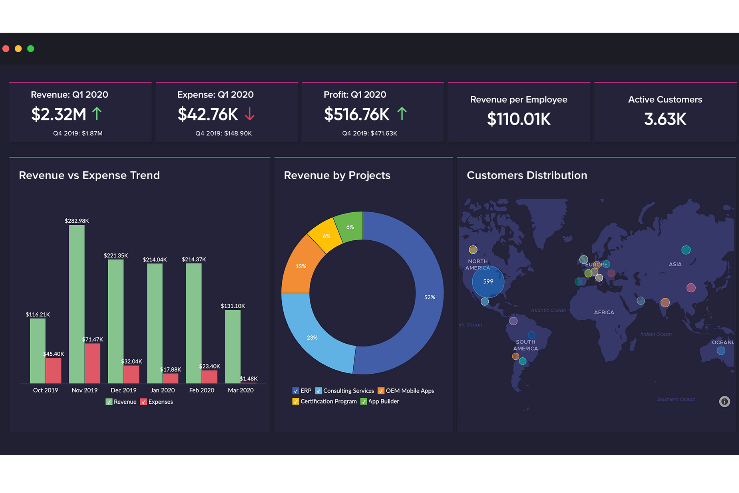Image resolution: width=739 pixels, height=493 pixels.
Task: Click the green Revenue color swatch in legend
Action: 109,402
